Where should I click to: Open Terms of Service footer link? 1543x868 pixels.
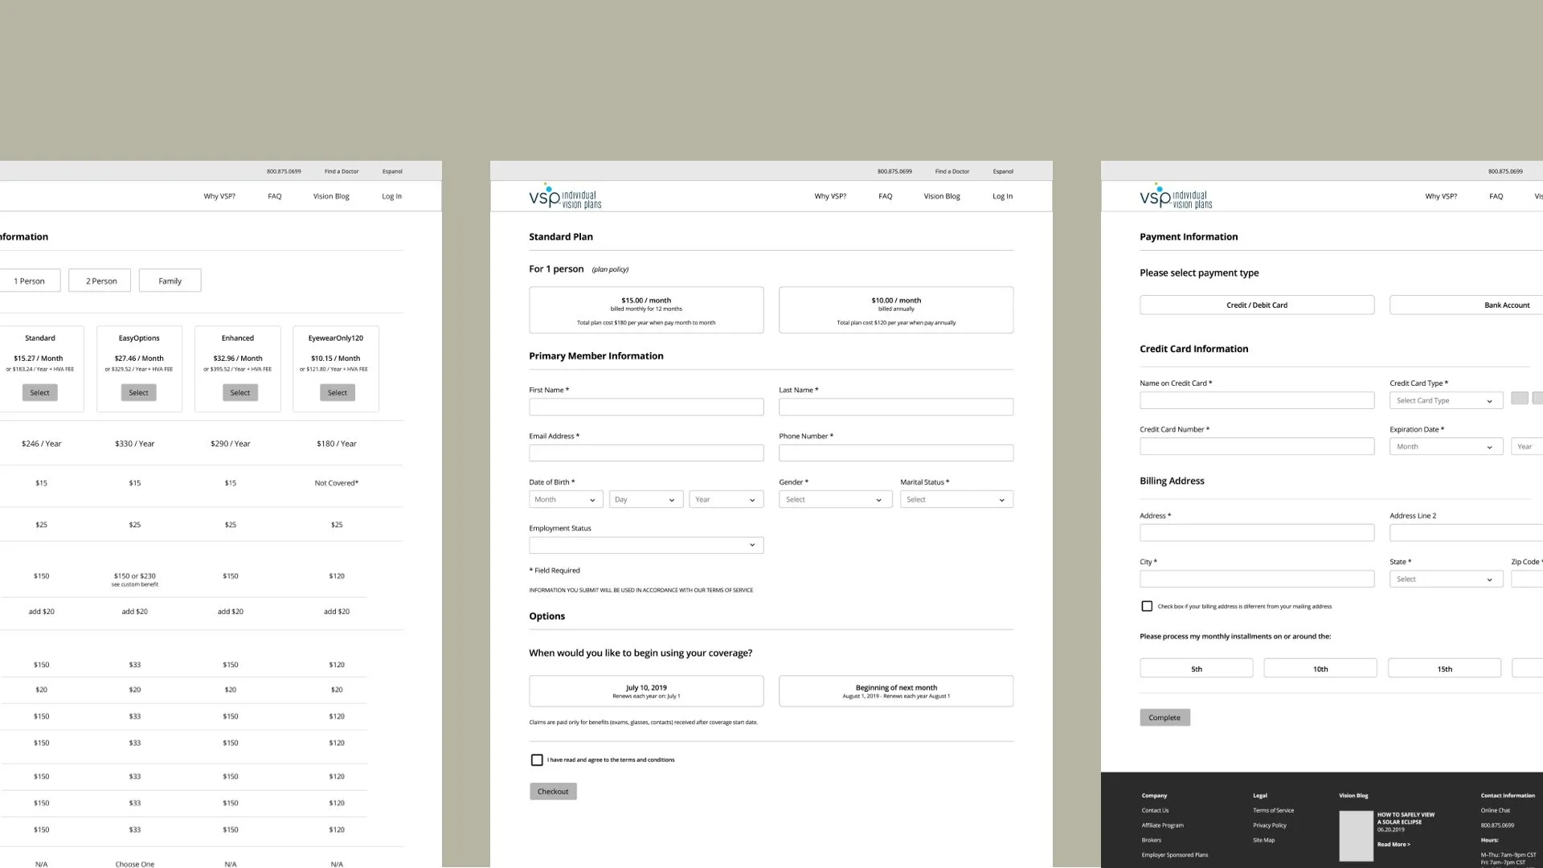click(x=1273, y=810)
